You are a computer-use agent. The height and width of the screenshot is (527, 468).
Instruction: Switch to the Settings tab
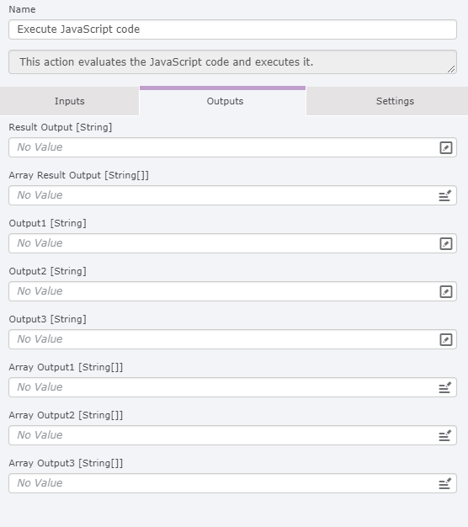click(395, 101)
